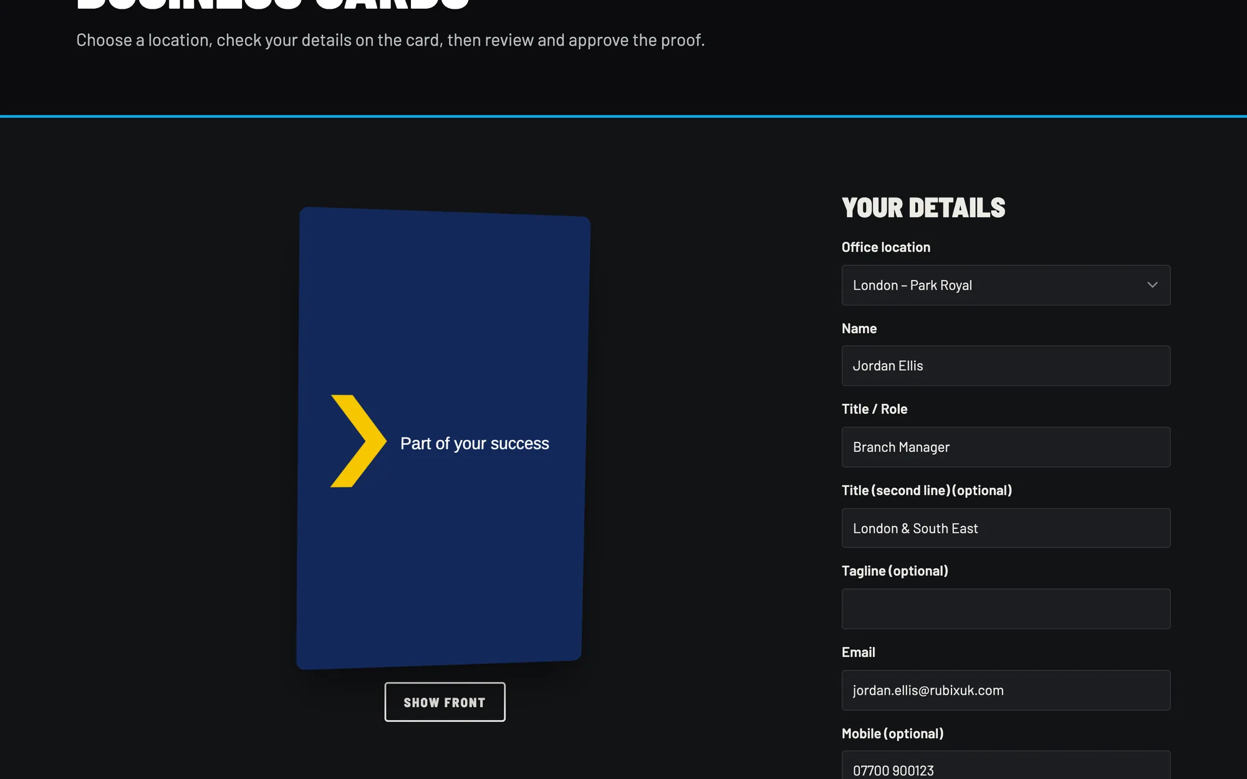This screenshot has height=779, width=1247.
Task: Click the YOUR DETAILS heading
Action: tap(923, 208)
